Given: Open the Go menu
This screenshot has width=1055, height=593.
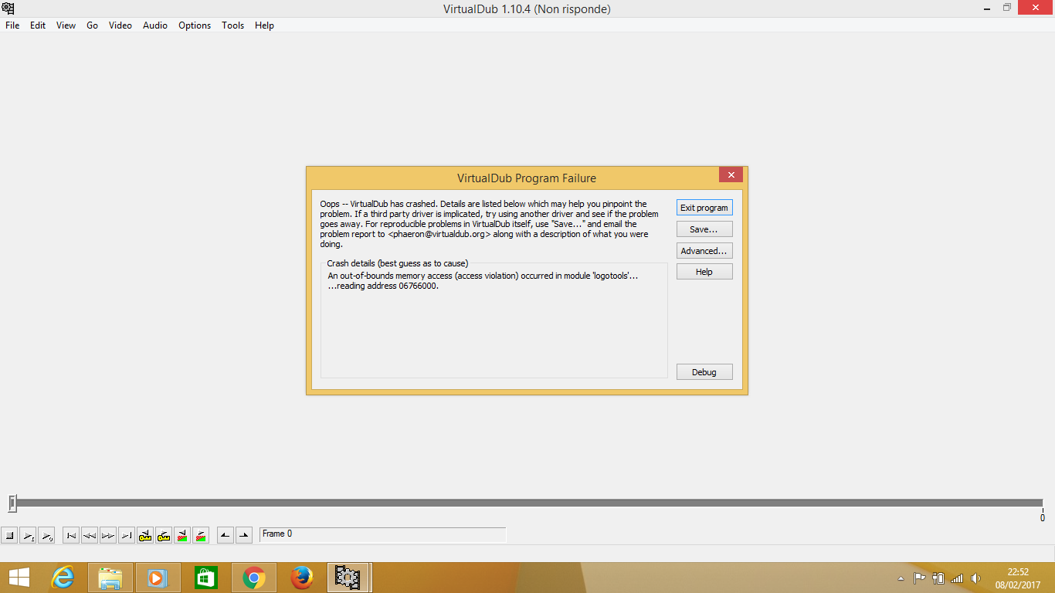Looking at the screenshot, I should (92, 25).
